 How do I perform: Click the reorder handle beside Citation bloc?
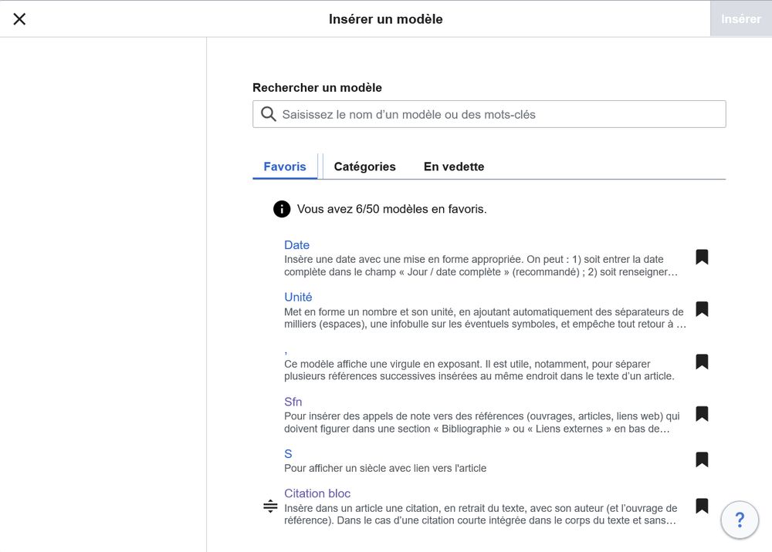coord(270,506)
